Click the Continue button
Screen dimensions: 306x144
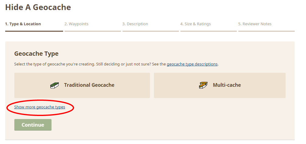[x=33, y=125]
